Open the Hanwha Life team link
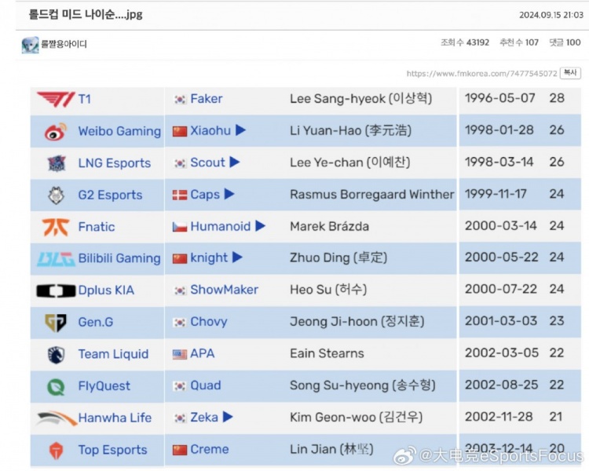 (x=115, y=418)
